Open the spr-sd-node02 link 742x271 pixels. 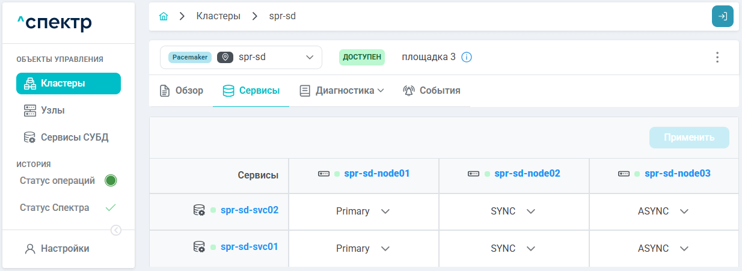[x=527, y=174]
